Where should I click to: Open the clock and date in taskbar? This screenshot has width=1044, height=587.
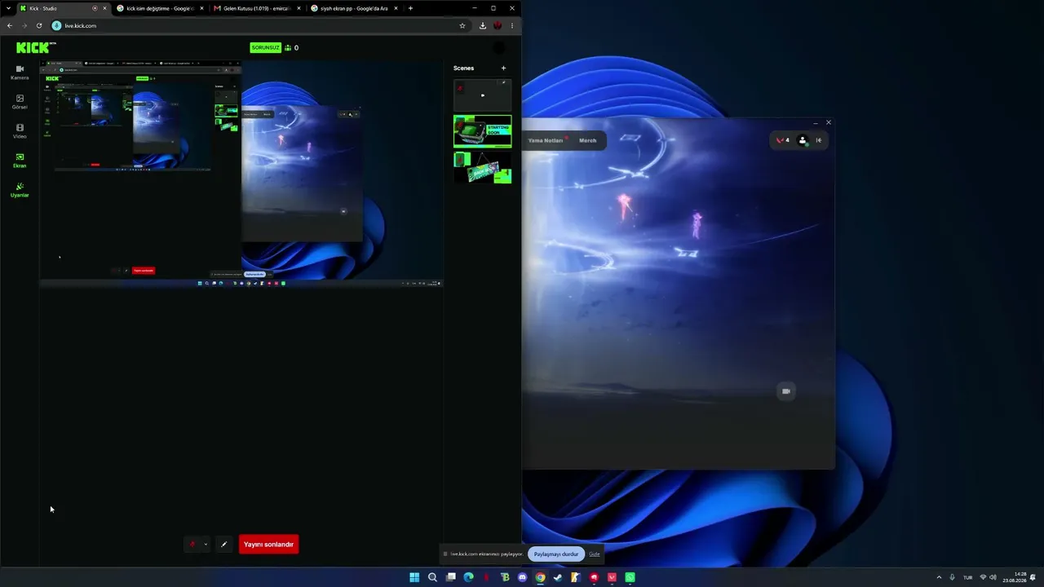pyautogui.click(x=1015, y=577)
